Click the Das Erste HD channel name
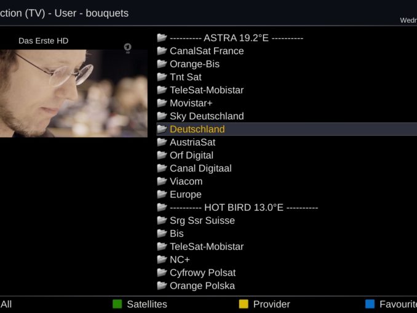 pos(43,41)
